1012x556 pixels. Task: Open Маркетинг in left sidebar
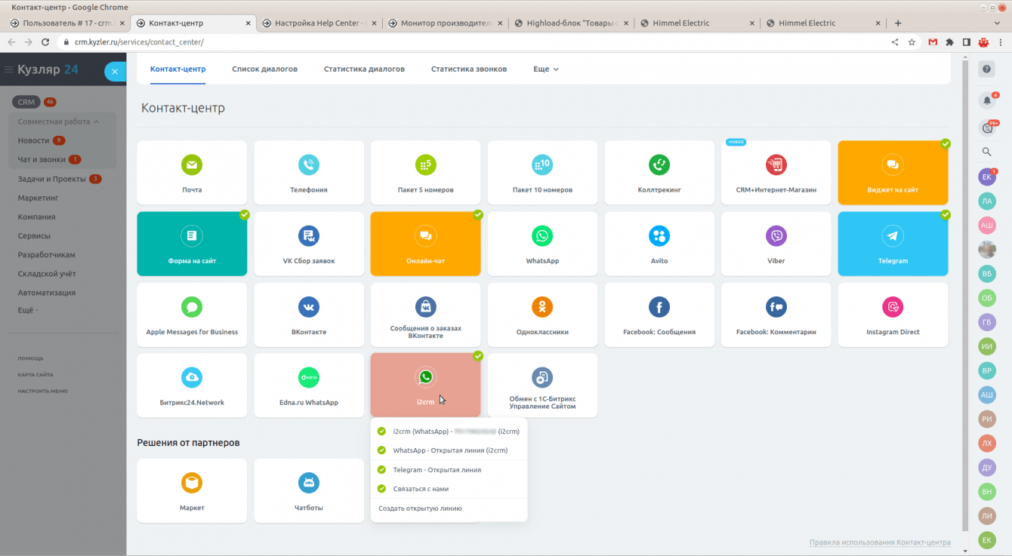click(38, 198)
